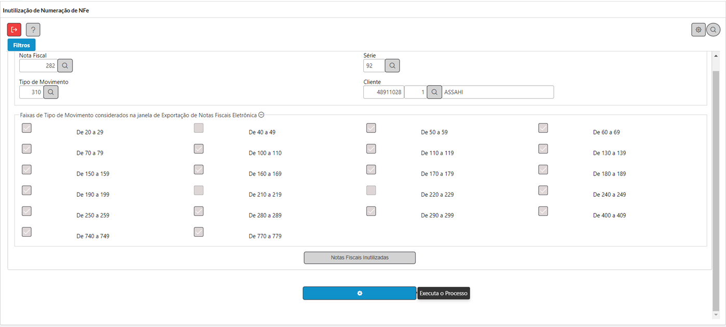Image resolution: width=726 pixels, height=327 pixels.
Task: Open Nota Fiscal lookup magnifier
Action: tap(65, 66)
